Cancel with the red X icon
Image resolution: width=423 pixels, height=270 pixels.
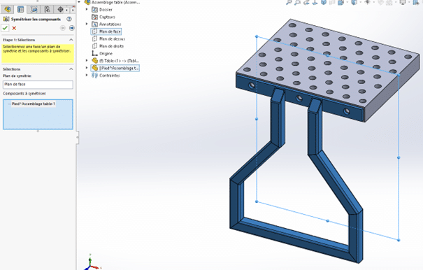tap(14, 28)
